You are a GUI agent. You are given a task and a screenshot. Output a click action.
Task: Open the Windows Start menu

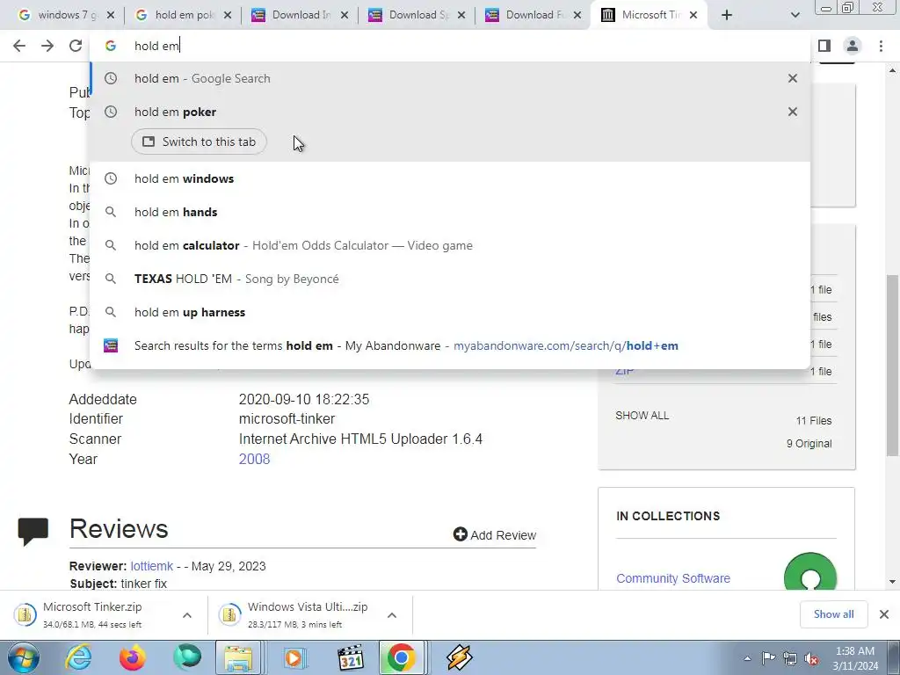(23, 657)
